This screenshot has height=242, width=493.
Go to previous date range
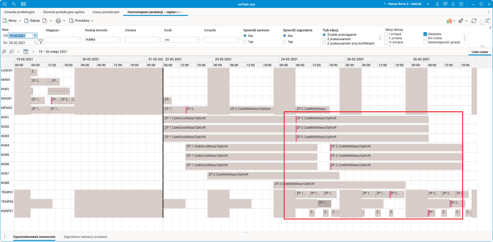point(18,52)
